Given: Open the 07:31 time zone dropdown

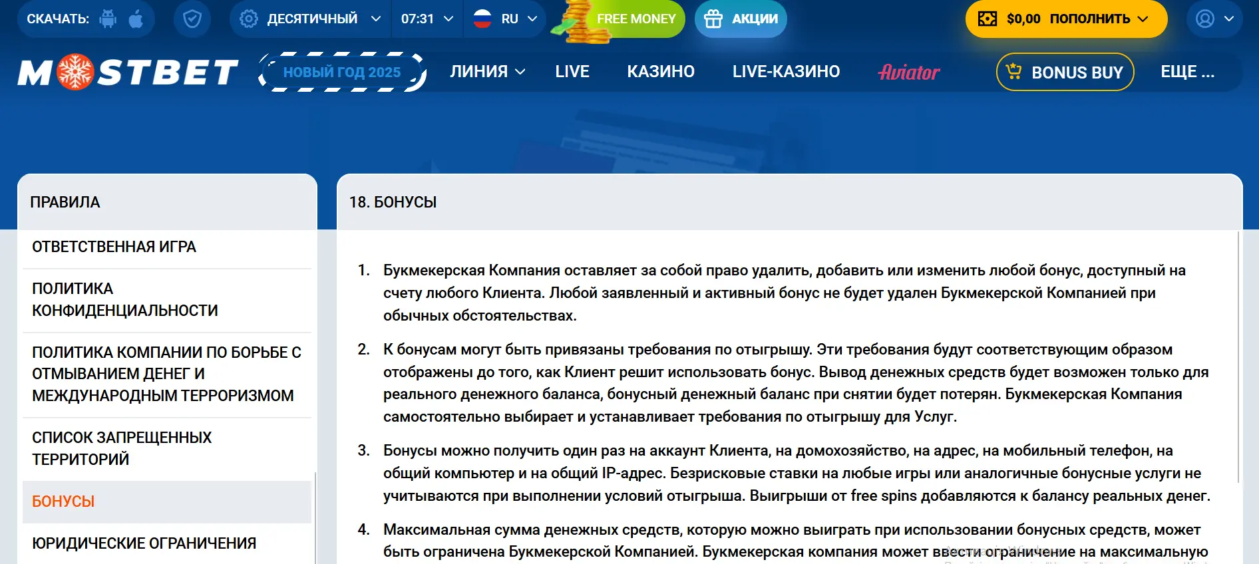Looking at the screenshot, I should [427, 19].
